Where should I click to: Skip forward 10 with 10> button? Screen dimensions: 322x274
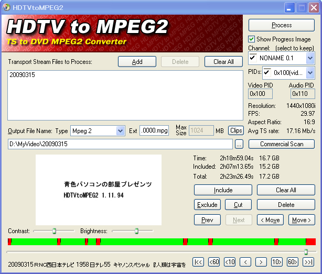coord(277,262)
